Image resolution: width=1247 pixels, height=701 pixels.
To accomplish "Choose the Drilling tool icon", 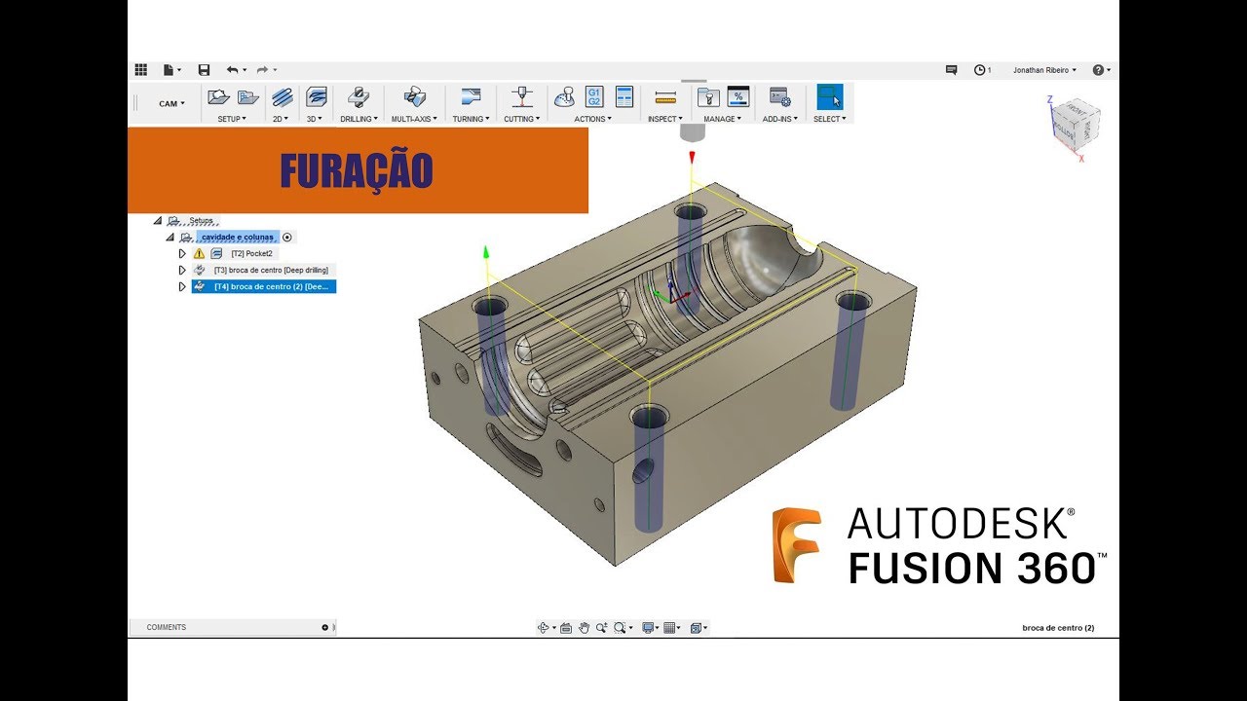I will [359, 96].
